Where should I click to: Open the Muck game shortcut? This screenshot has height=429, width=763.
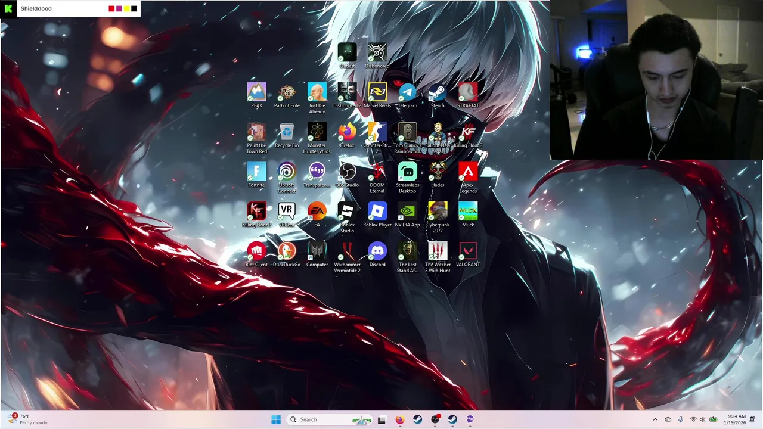tap(468, 214)
